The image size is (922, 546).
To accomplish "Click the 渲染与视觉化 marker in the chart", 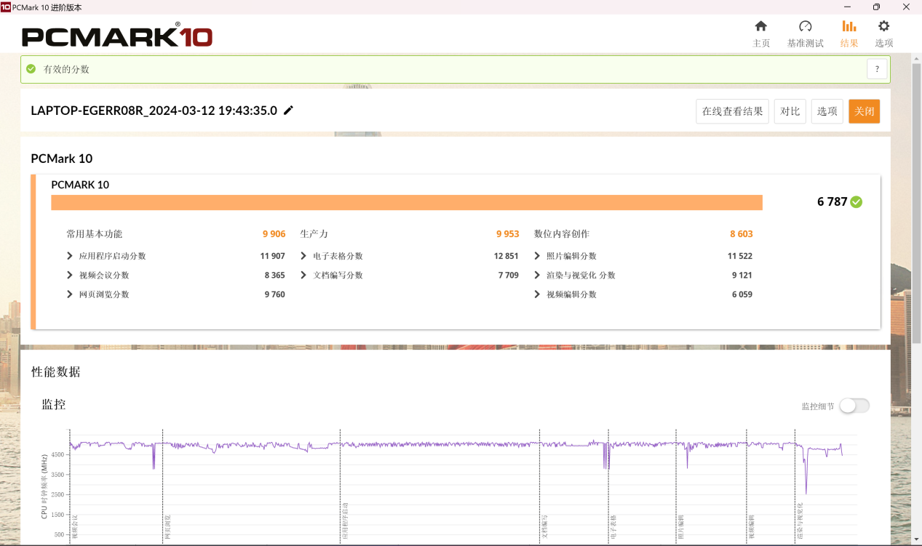I will click(x=800, y=521).
